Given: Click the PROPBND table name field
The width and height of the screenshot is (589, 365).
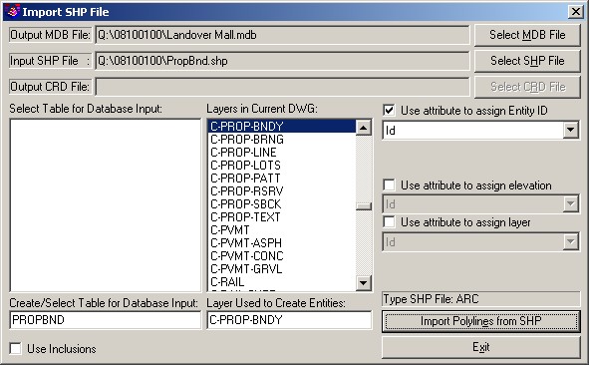Looking at the screenshot, I should (106, 320).
